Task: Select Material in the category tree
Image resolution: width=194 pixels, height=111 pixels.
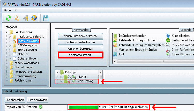Action: [23, 54]
